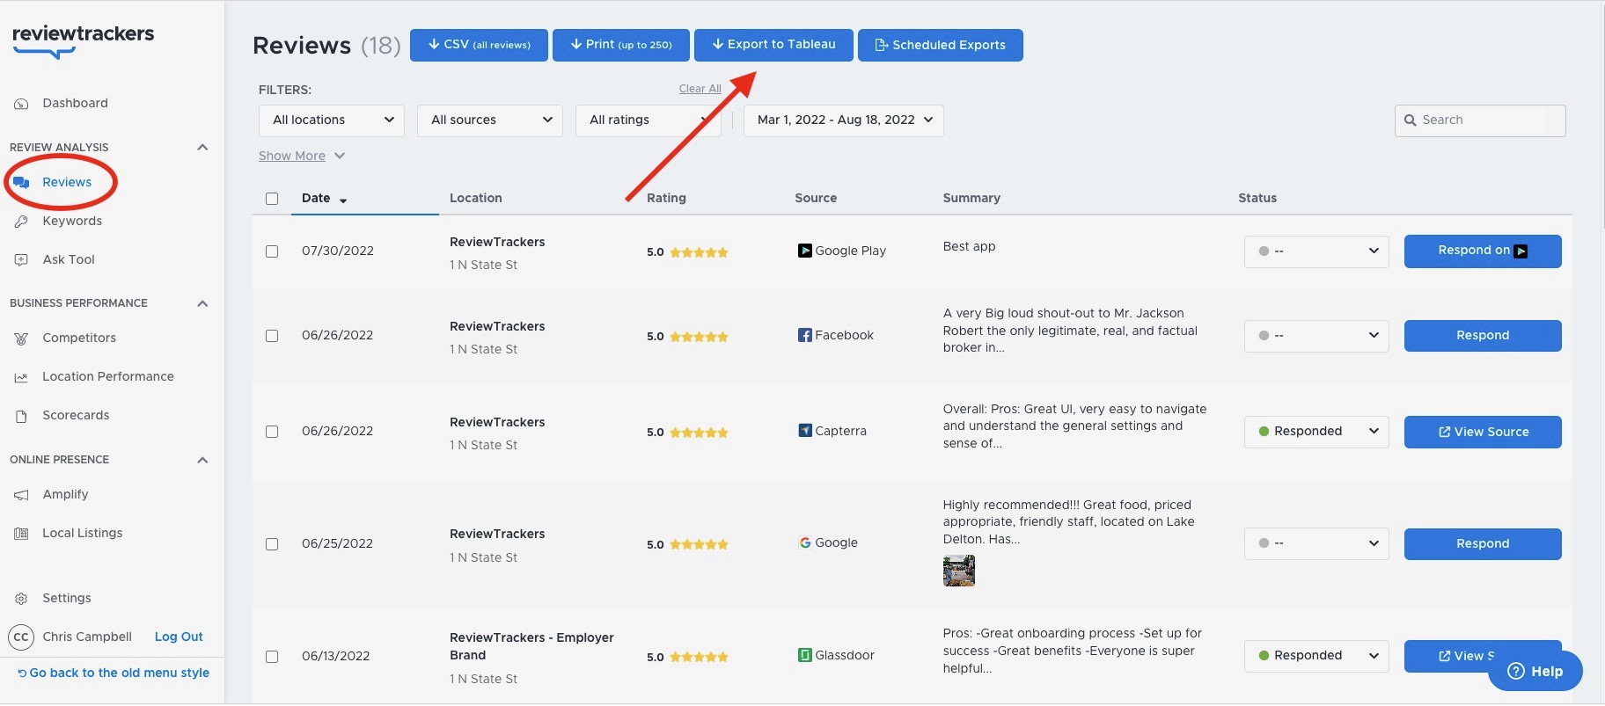
Task: Click the Search reviews field
Action: click(1480, 120)
